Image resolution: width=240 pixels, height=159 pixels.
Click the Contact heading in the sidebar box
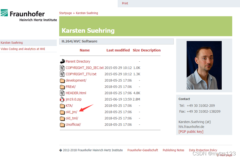(x=184, y=99)
